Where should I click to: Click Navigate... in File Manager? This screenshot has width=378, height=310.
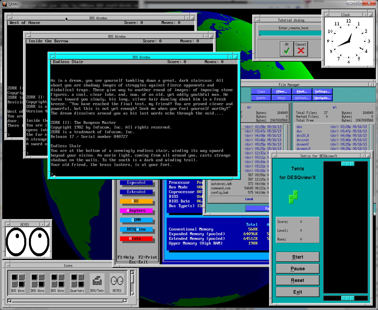322,98
